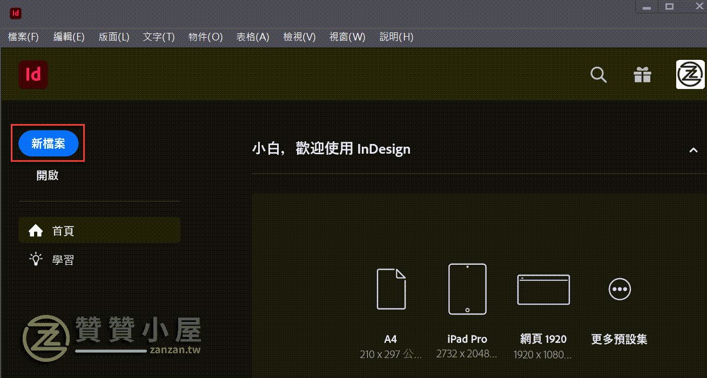707x378 pixels.
Task: Open 更多預設集 three-dots icon
Action: tap(620, 289)
